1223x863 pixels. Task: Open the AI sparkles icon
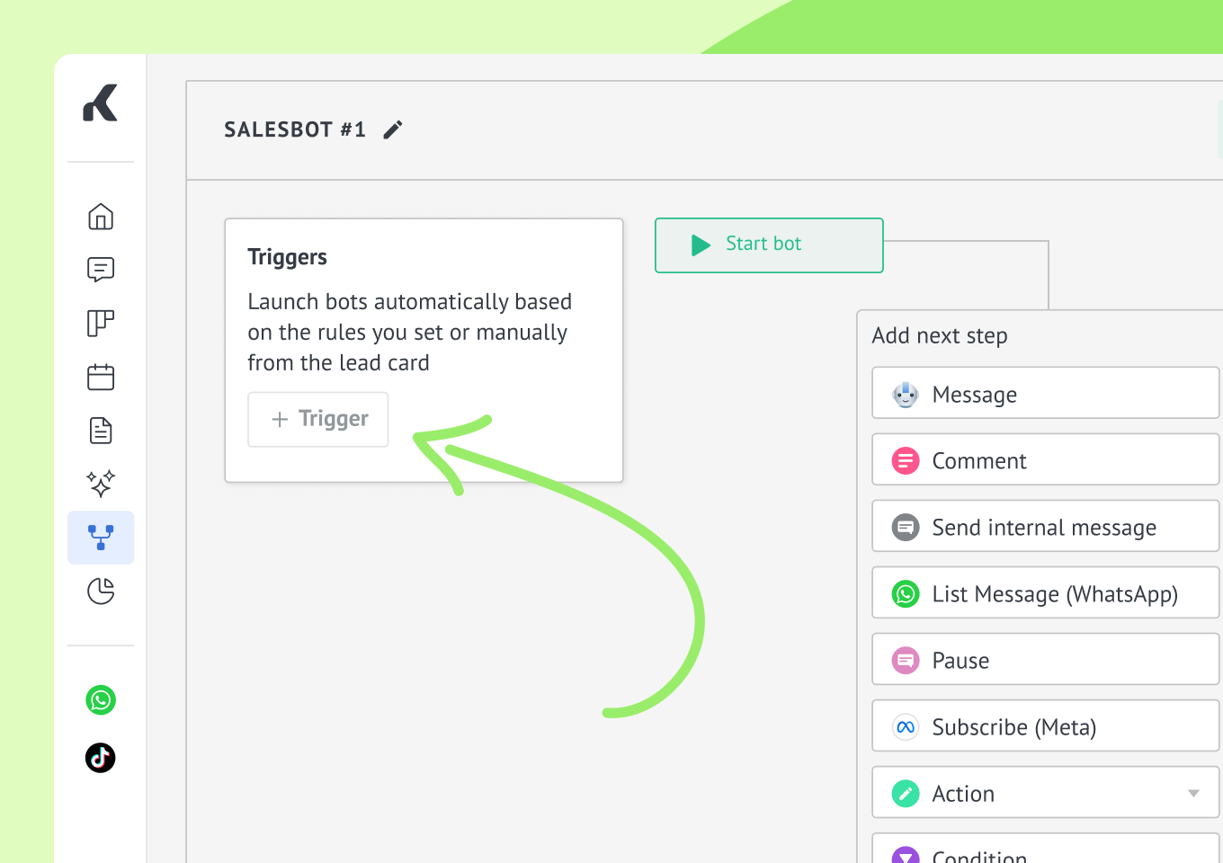point(101,484)
